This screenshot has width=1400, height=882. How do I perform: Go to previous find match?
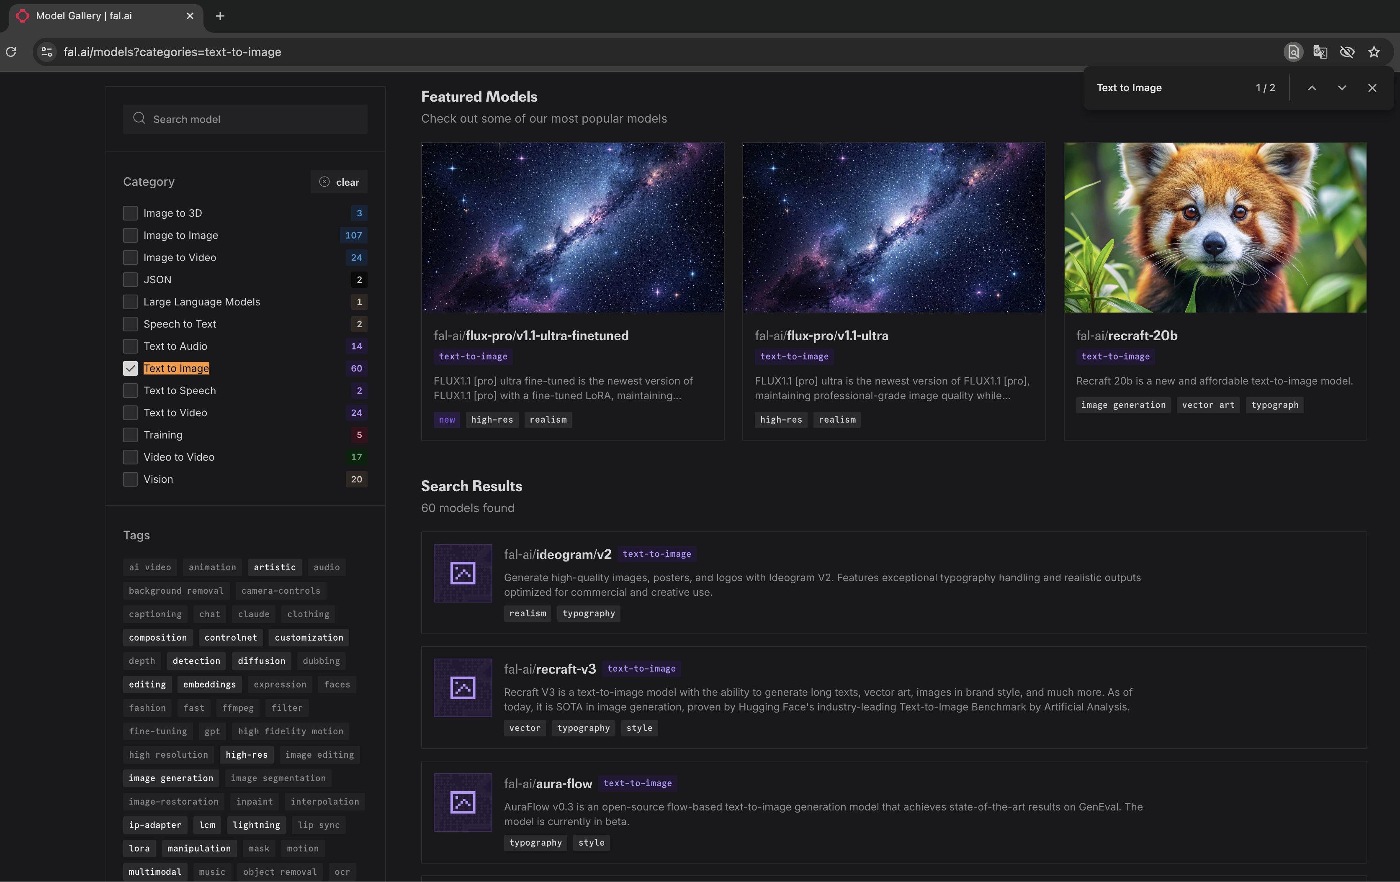tap(1312, 88)
